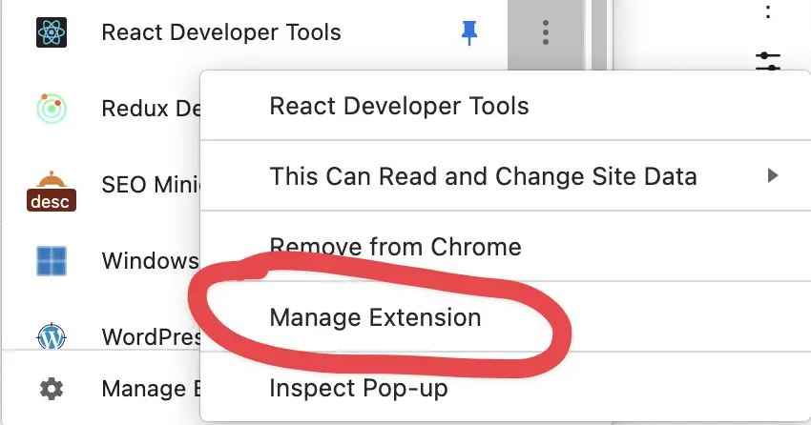Click the SEO Minion desc icon

(52, 192)
